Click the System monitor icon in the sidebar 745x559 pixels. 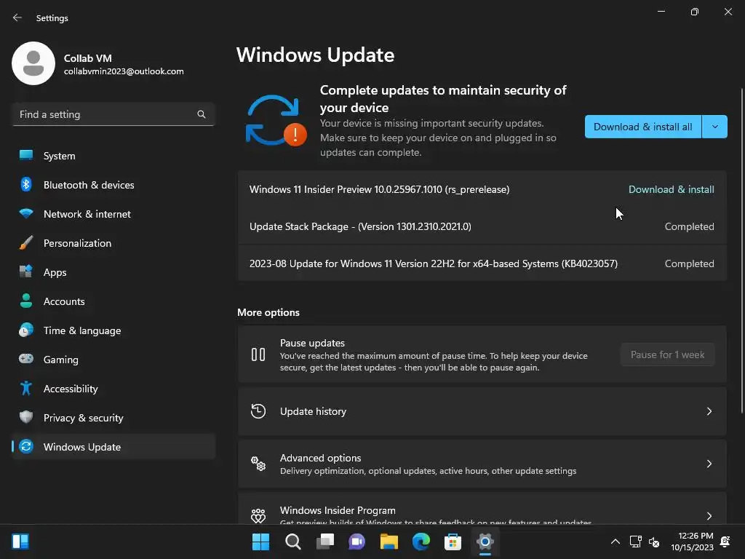pos(26,156)
